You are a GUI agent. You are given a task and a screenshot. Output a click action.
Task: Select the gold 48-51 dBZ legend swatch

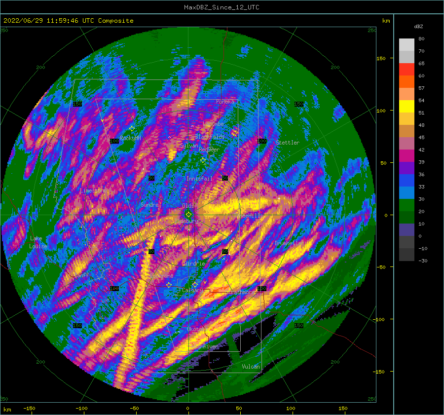pos(407,119)
